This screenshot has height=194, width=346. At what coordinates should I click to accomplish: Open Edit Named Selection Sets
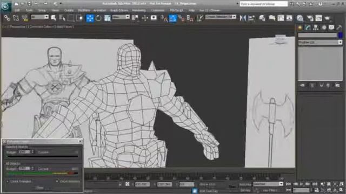(x=200, y=18)
